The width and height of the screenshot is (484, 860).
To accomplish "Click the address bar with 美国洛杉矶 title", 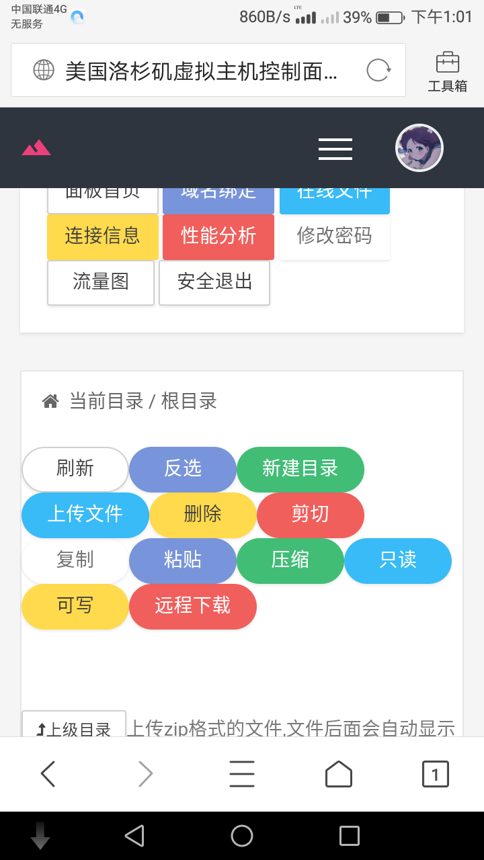I will [x=208, y=70].
